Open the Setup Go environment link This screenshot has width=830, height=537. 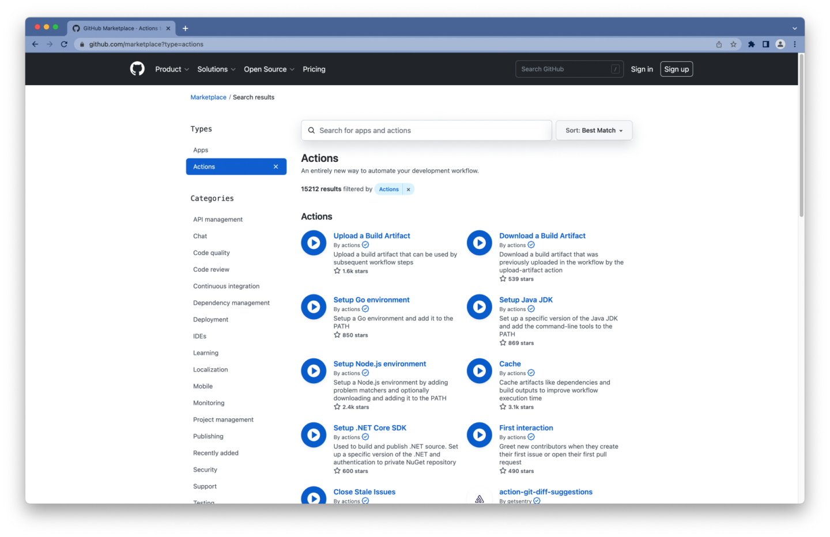coord(371,300)
